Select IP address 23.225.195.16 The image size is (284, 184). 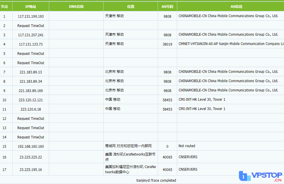pyautogui.click(x=31, y=170)
